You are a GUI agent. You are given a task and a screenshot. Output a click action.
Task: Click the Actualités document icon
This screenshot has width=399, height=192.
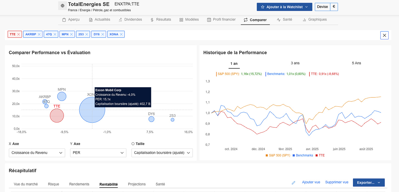[x=91, y=20]
